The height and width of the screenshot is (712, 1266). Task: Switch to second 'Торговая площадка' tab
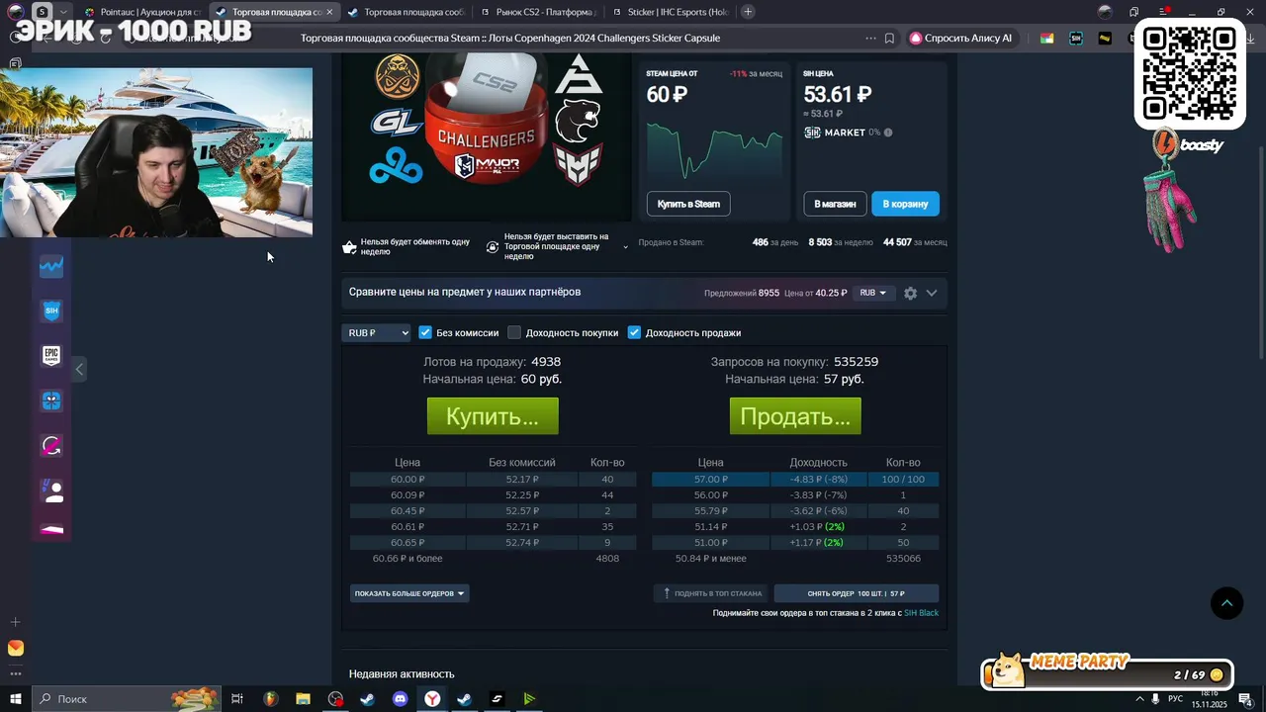pos(407,12)
